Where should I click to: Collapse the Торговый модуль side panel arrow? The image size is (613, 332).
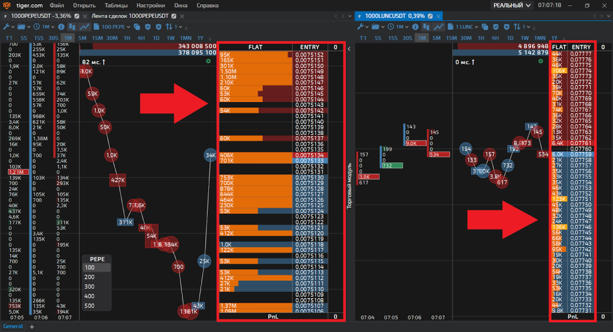pyautogui.click(x=349, y=49)
